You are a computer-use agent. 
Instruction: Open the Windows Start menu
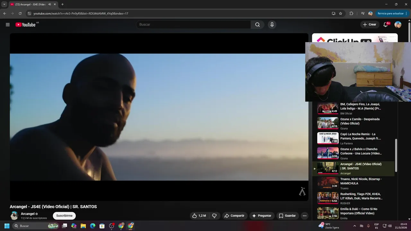7,226
